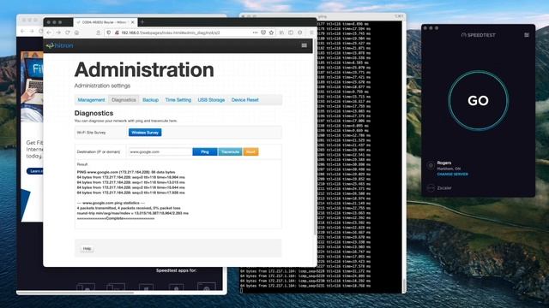Select the Diagnostics tab
This screenshot has width=549, height=308.
click(124, 100)
